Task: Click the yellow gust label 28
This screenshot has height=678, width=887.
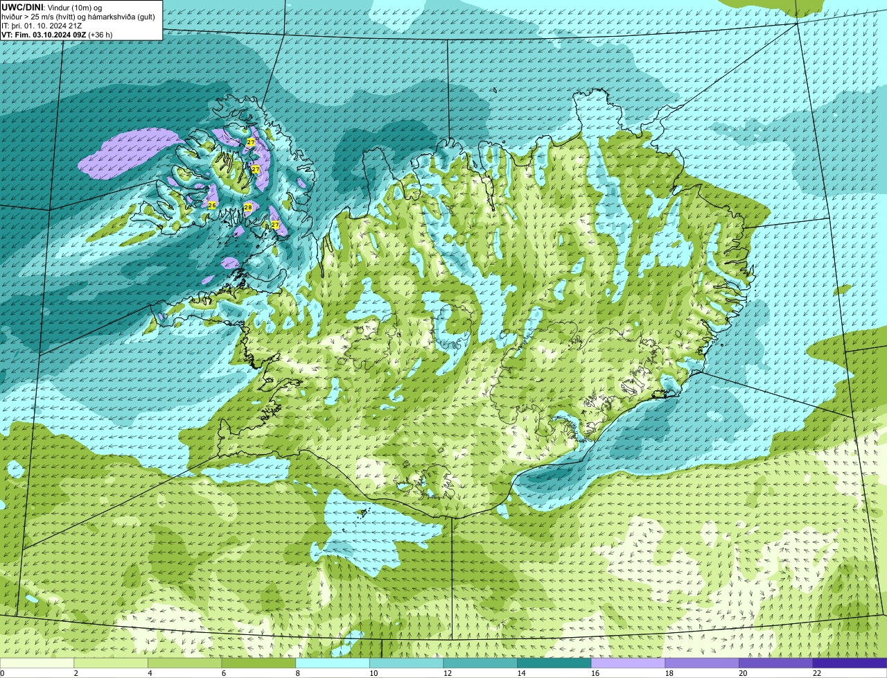Action: [x=248, y=207]
